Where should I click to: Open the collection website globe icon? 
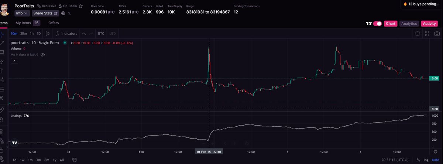click(x=63, y=13)
